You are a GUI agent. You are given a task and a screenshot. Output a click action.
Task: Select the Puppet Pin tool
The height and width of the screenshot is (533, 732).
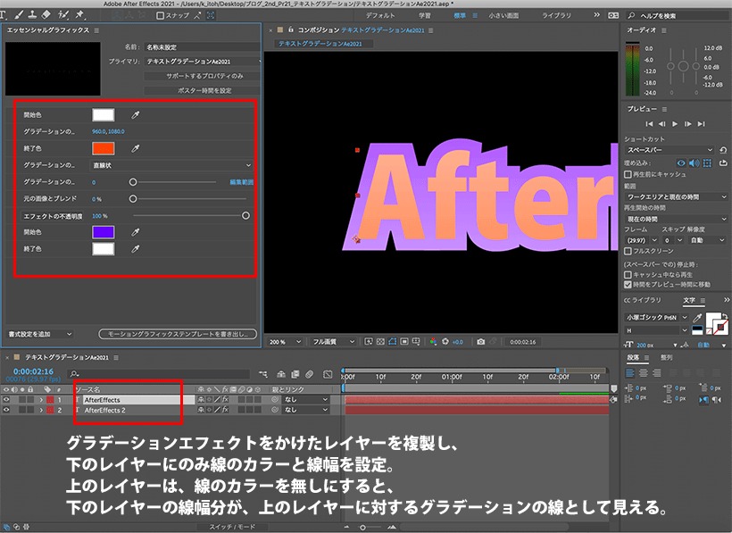[x=79, y=15]
